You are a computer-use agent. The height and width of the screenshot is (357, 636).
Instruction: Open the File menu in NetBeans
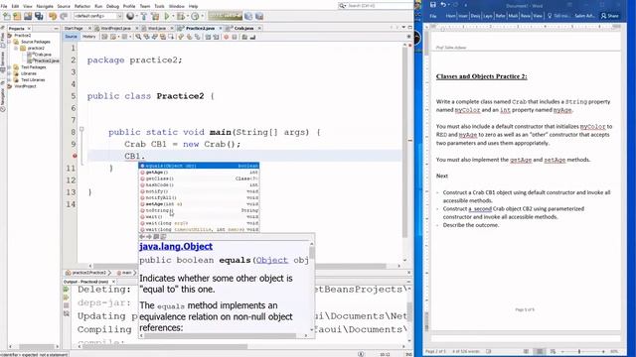tap(4, 6)
